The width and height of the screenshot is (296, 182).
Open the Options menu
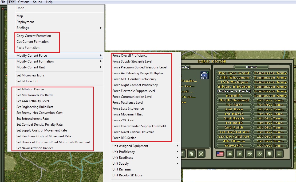[x=24, y=2]
